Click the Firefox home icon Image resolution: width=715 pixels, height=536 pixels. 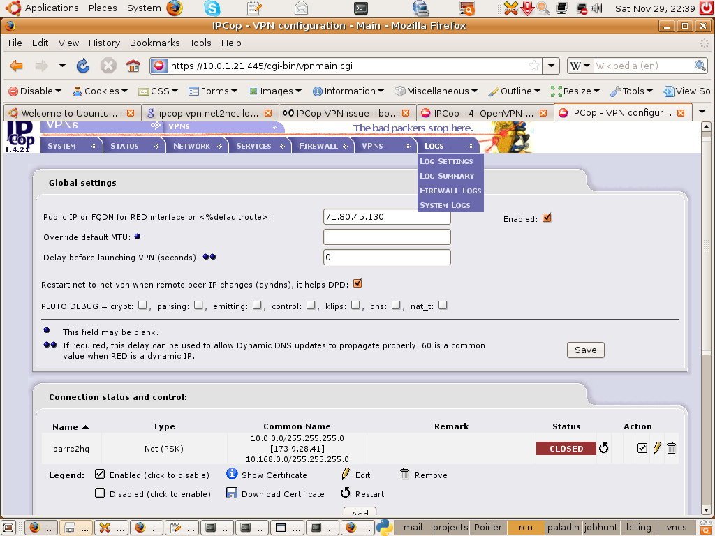pos(133,66)
